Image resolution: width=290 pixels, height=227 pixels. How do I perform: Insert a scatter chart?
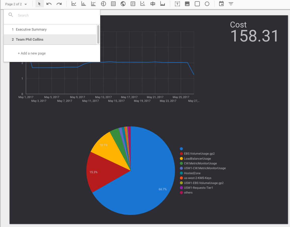tap(143, 4)
